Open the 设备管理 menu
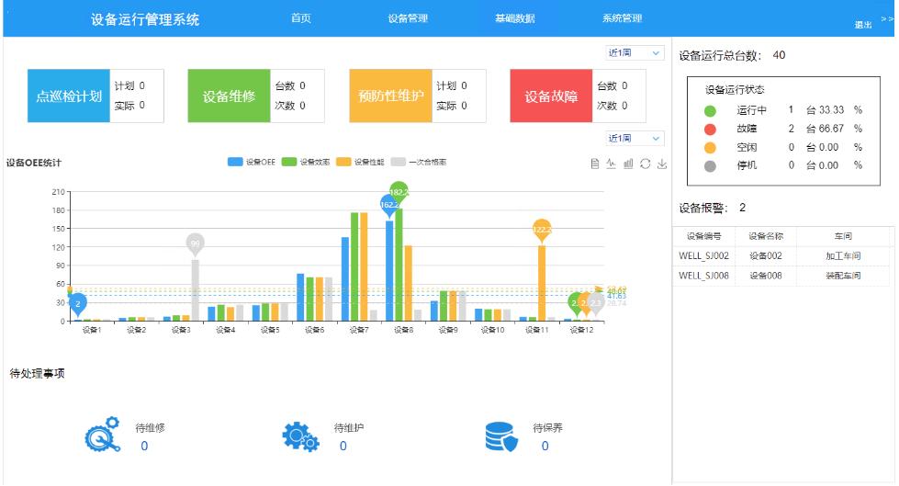 coord(408,18)
